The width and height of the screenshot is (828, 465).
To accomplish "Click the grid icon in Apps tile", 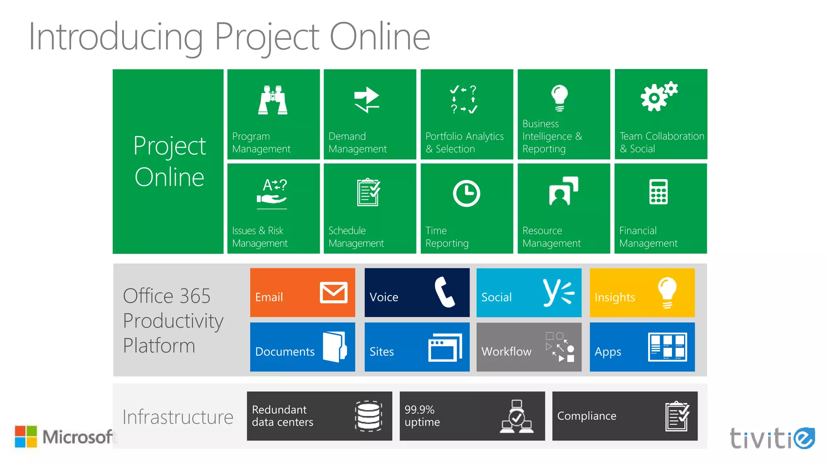I will 667,347.
